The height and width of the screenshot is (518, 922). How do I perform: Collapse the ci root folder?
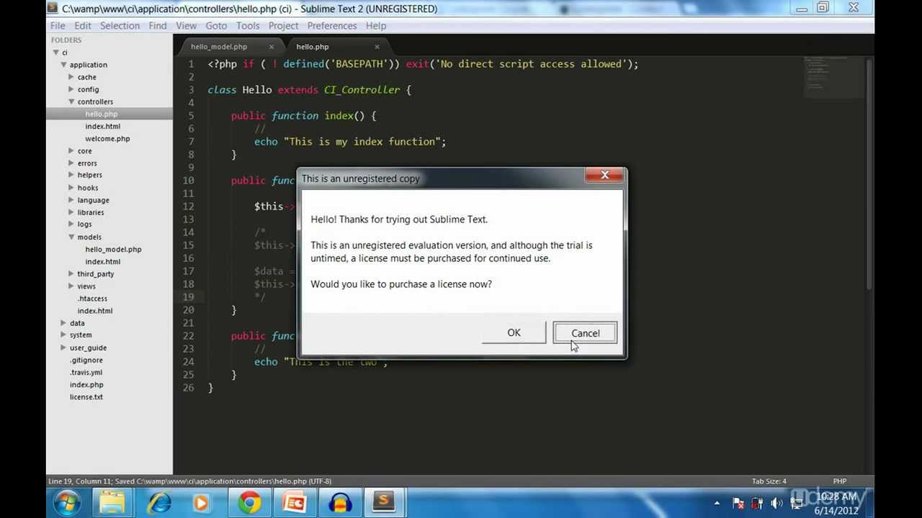coord(56,53)
